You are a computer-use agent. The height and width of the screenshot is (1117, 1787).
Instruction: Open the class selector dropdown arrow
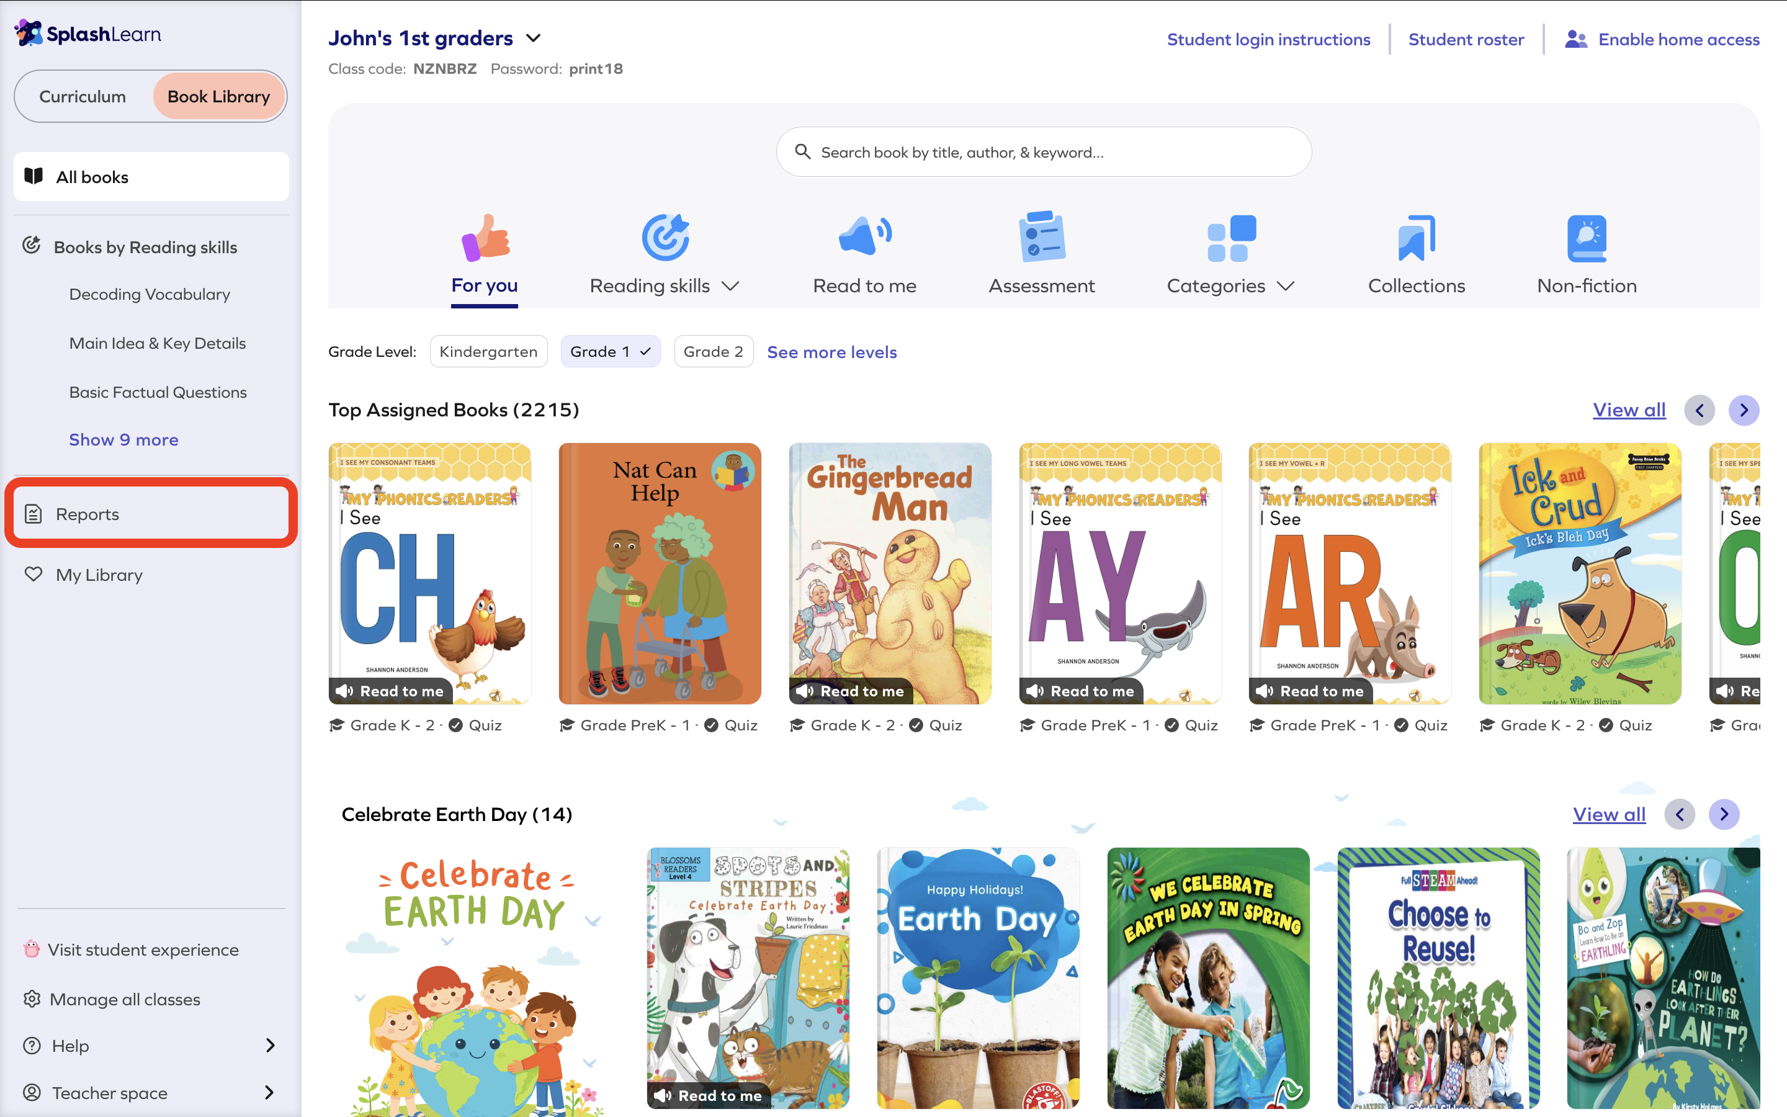[533, 38]
